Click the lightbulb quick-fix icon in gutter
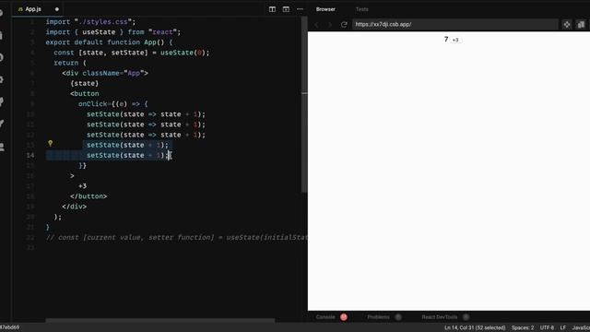The height and width of the screenshot is (332, 590). [x=50, y=143]
